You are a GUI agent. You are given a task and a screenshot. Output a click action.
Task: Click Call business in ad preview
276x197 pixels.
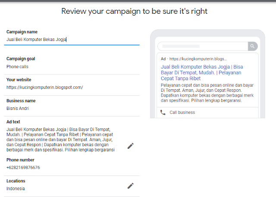(x=182, y=113)
